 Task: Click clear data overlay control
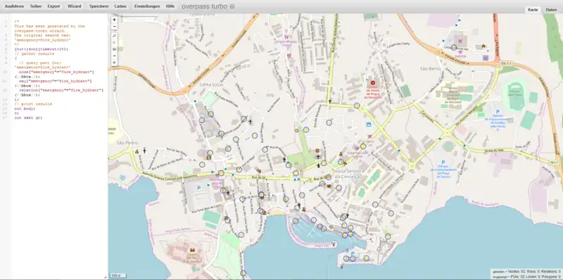(x=115, y=63)
